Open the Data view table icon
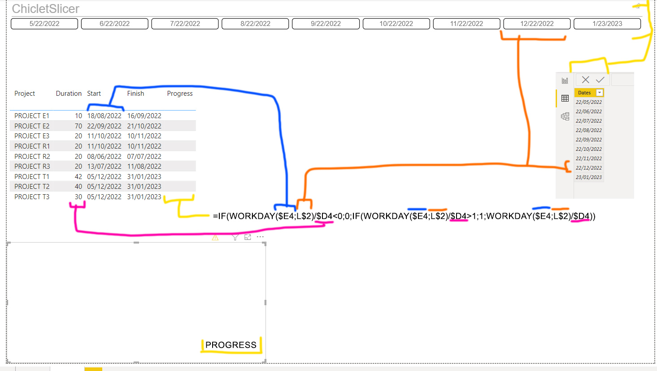 (565, 98)
